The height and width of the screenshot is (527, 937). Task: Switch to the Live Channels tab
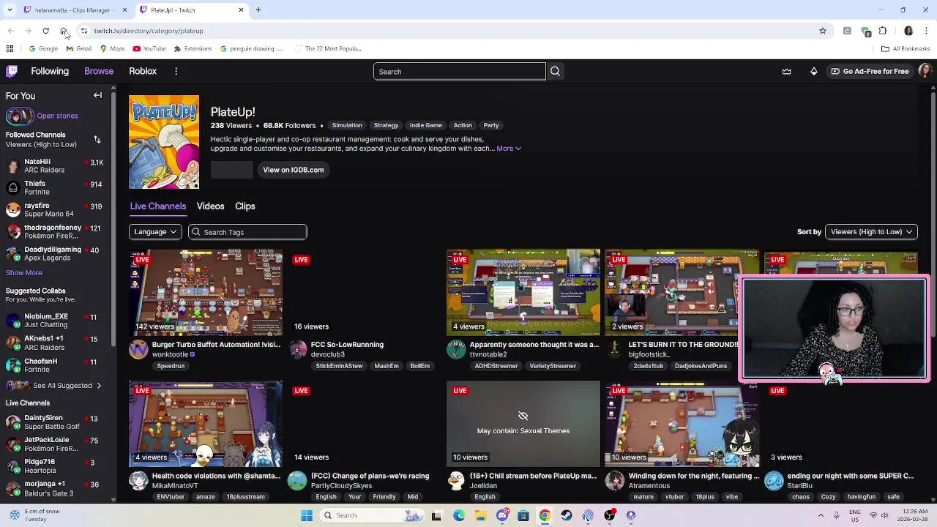[x=158, y=206]
